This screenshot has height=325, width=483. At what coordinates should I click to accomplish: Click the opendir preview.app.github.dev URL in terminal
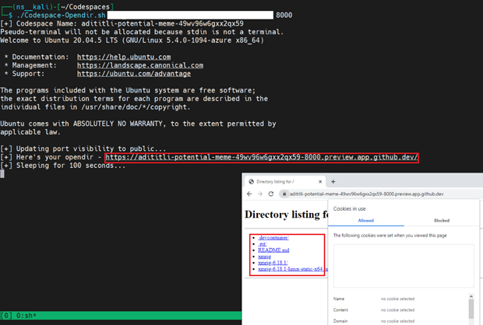pyautogui.click(x=262, y=157)
